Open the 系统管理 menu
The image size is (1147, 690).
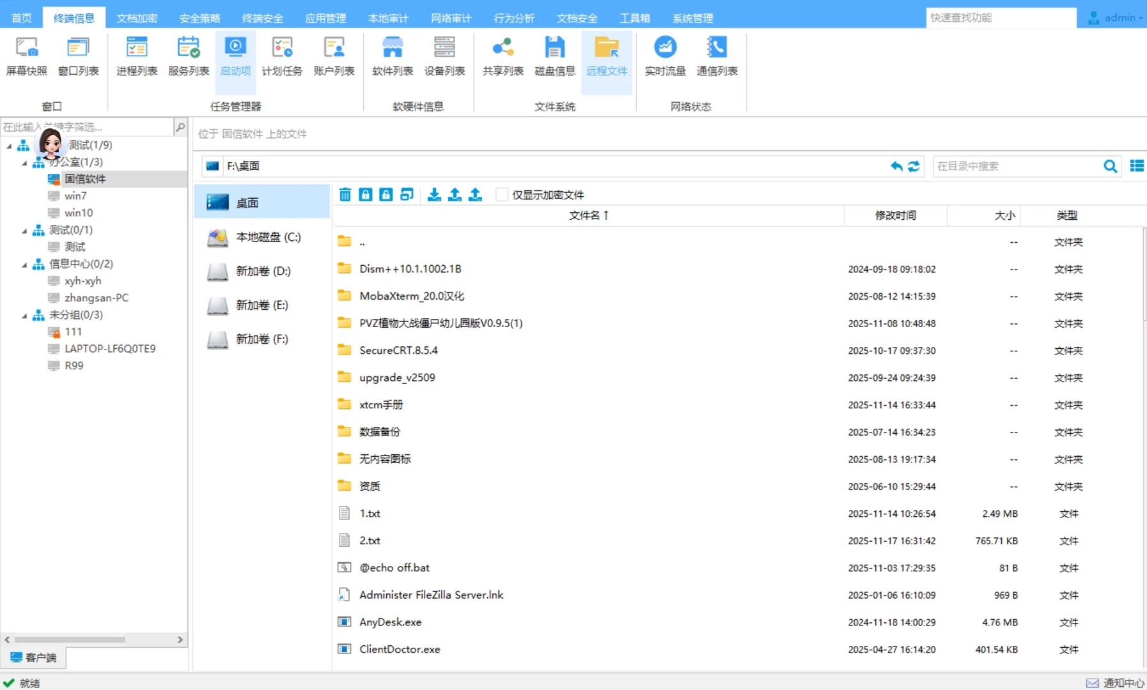(x=692, y=17)
